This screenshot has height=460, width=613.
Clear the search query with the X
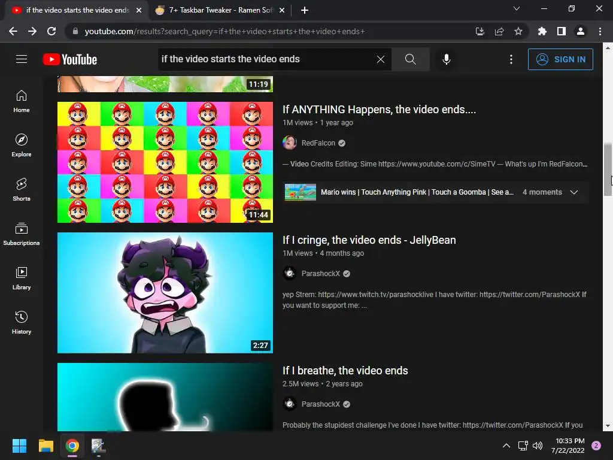coord(380,59)
